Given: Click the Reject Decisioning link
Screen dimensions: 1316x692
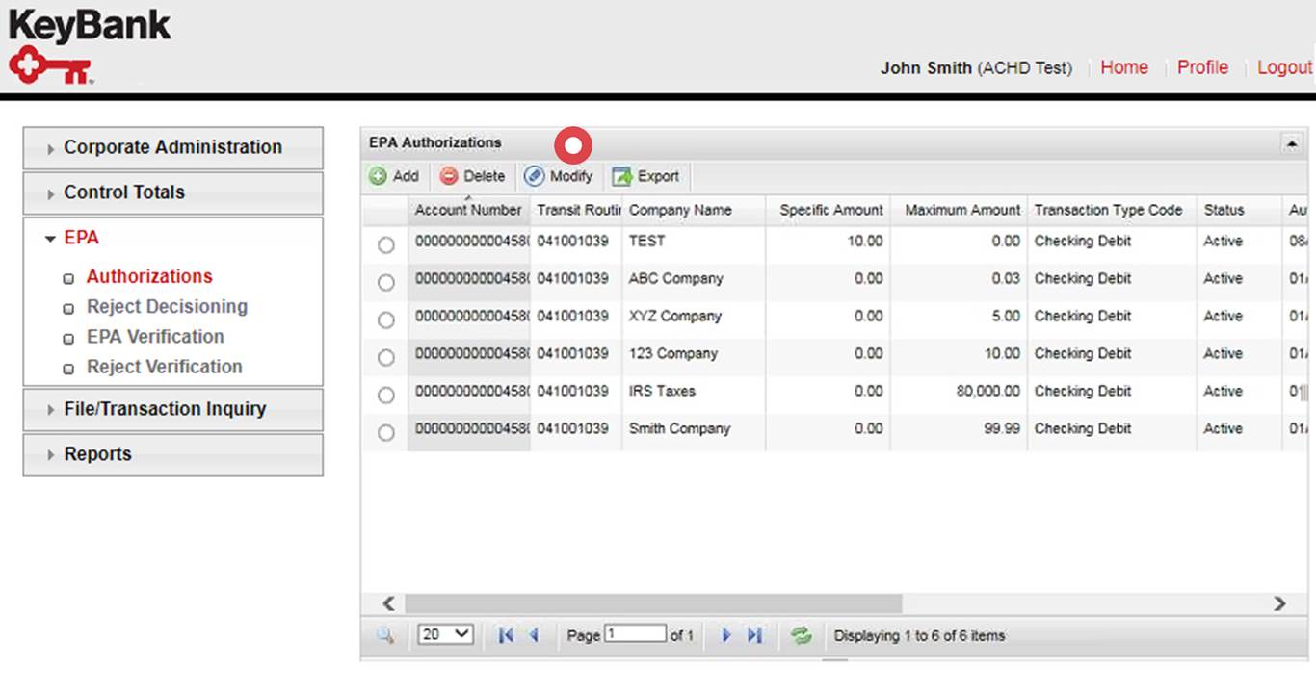Looking at the screenshot, I should 167,306.
